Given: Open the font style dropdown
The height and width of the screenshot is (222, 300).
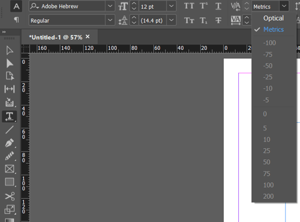Looking at the screenshot, I should point(110,20).
